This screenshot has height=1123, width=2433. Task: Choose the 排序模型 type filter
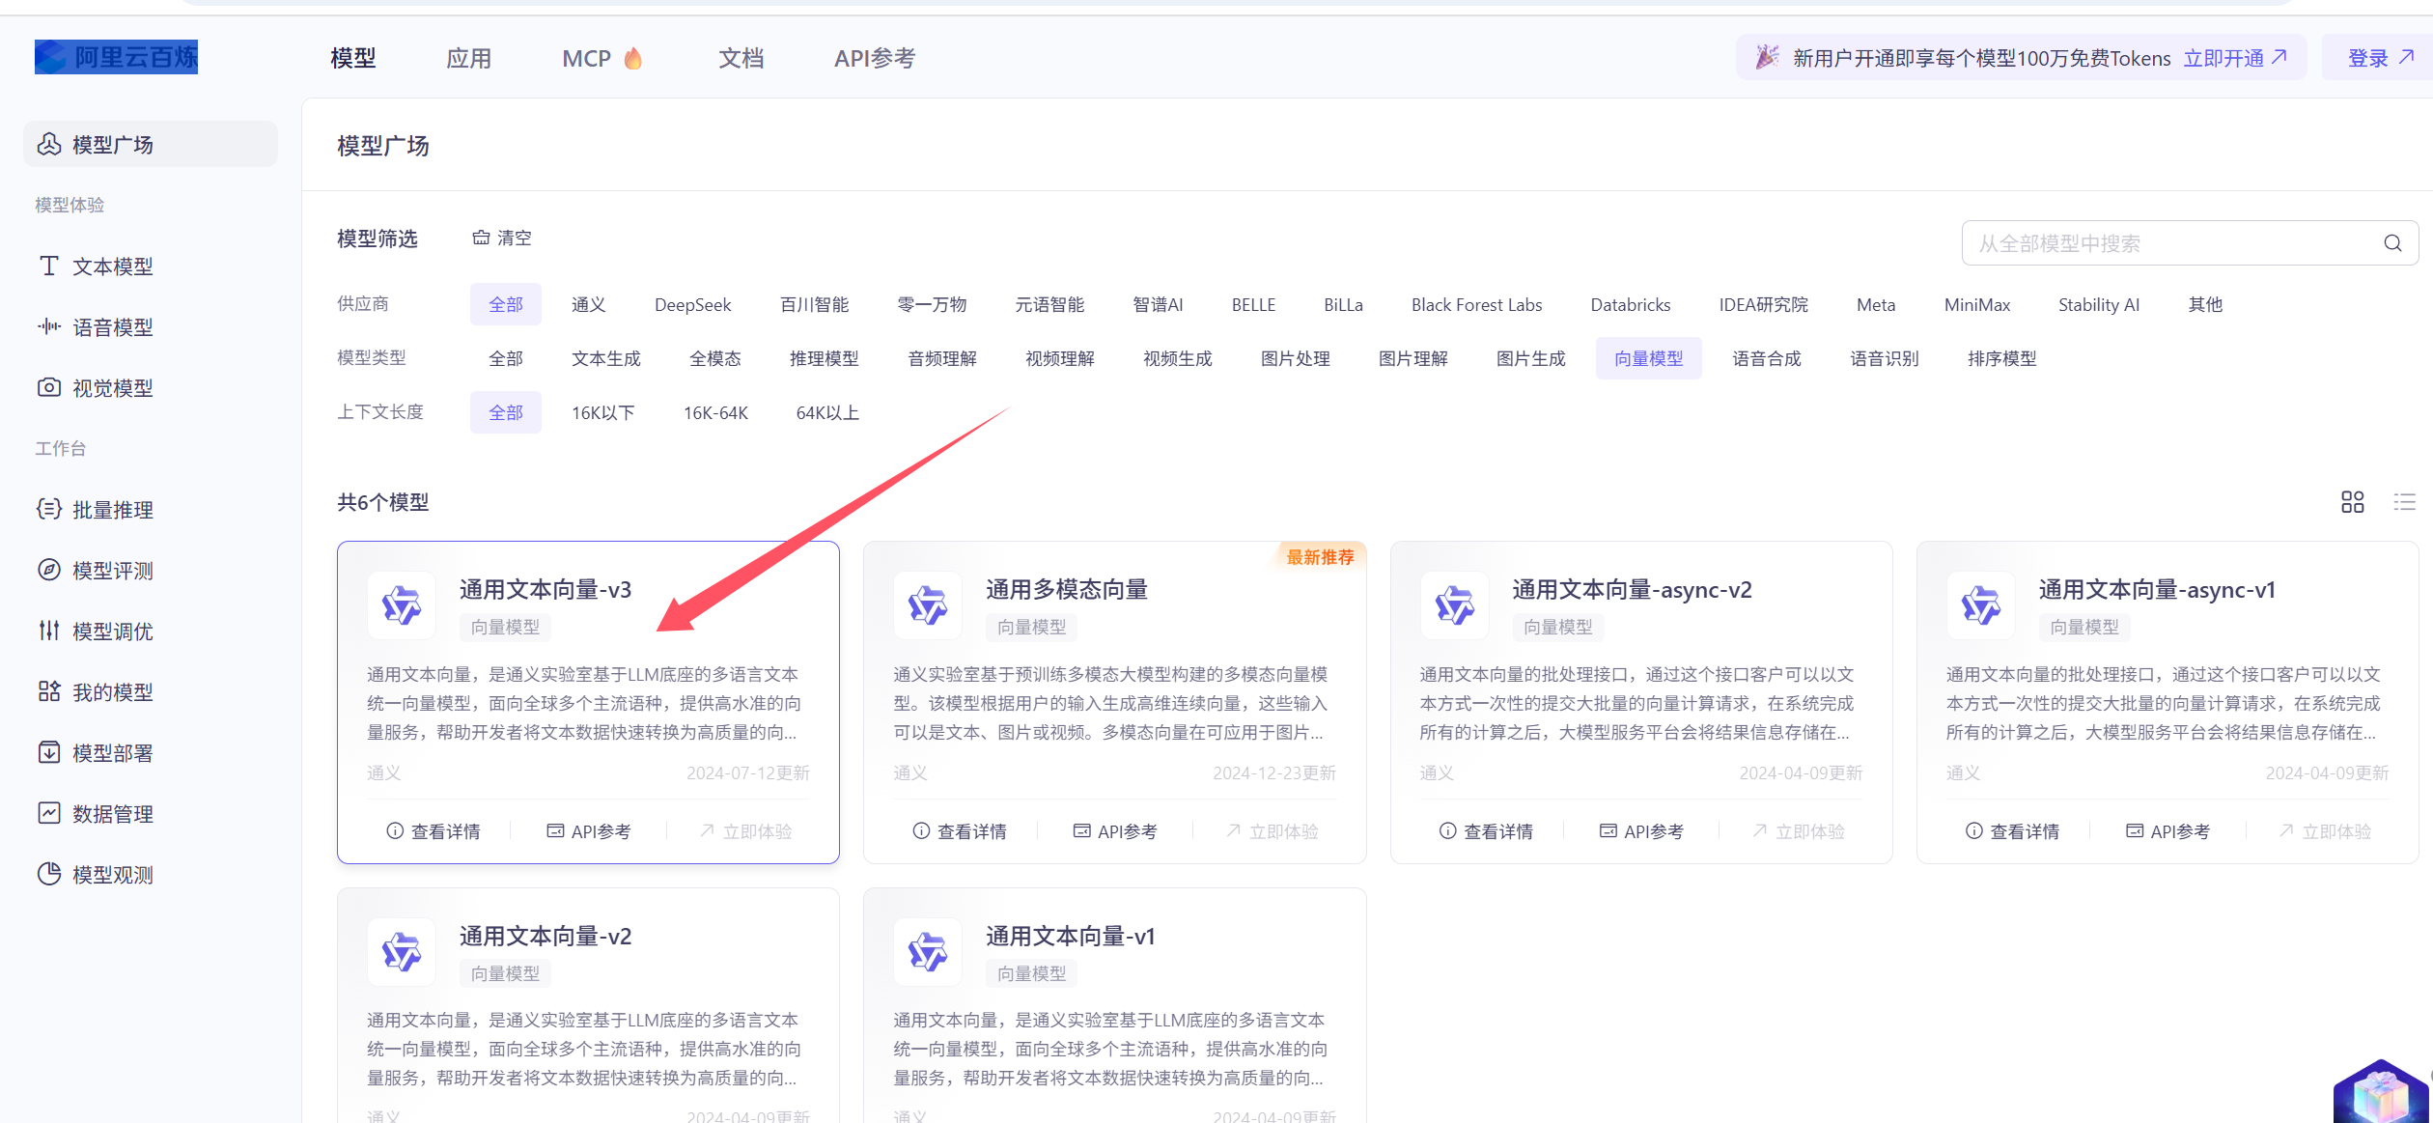(x=2001, y=359)
